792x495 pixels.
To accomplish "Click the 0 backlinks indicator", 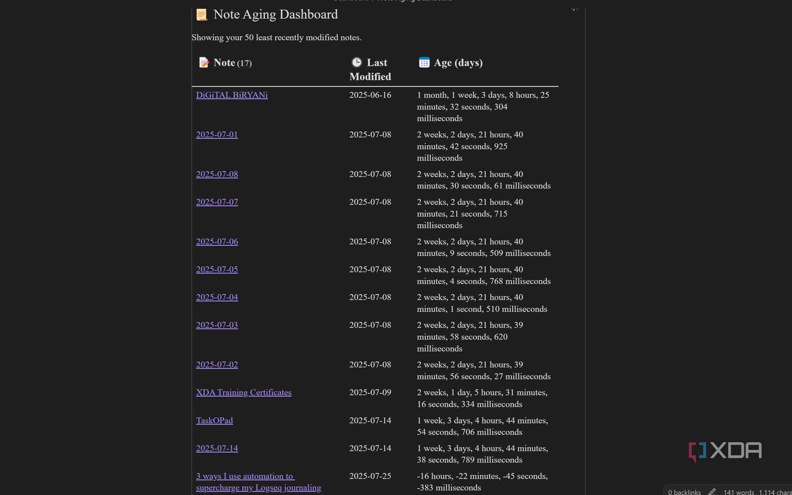I will pyautogui.click(x=684, y=492).
